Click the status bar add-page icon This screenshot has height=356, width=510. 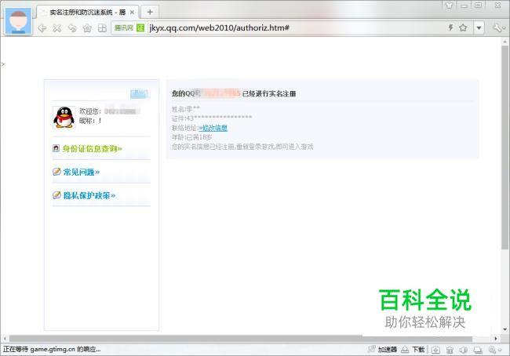[435, 350]
